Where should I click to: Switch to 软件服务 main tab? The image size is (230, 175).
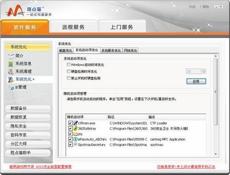25,27
